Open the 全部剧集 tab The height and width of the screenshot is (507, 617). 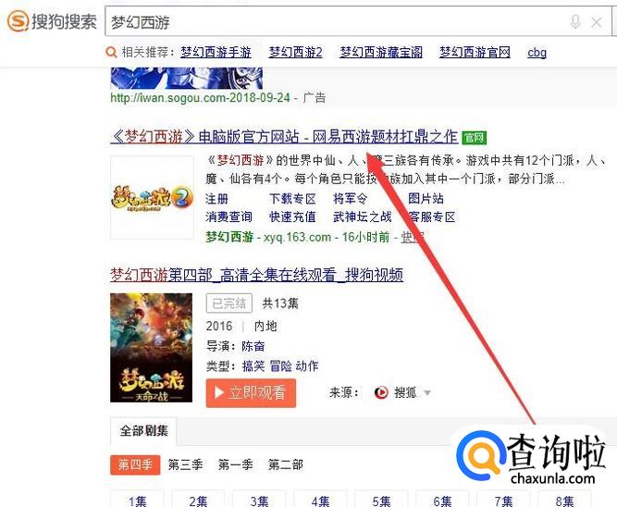(x=143, y=430)
